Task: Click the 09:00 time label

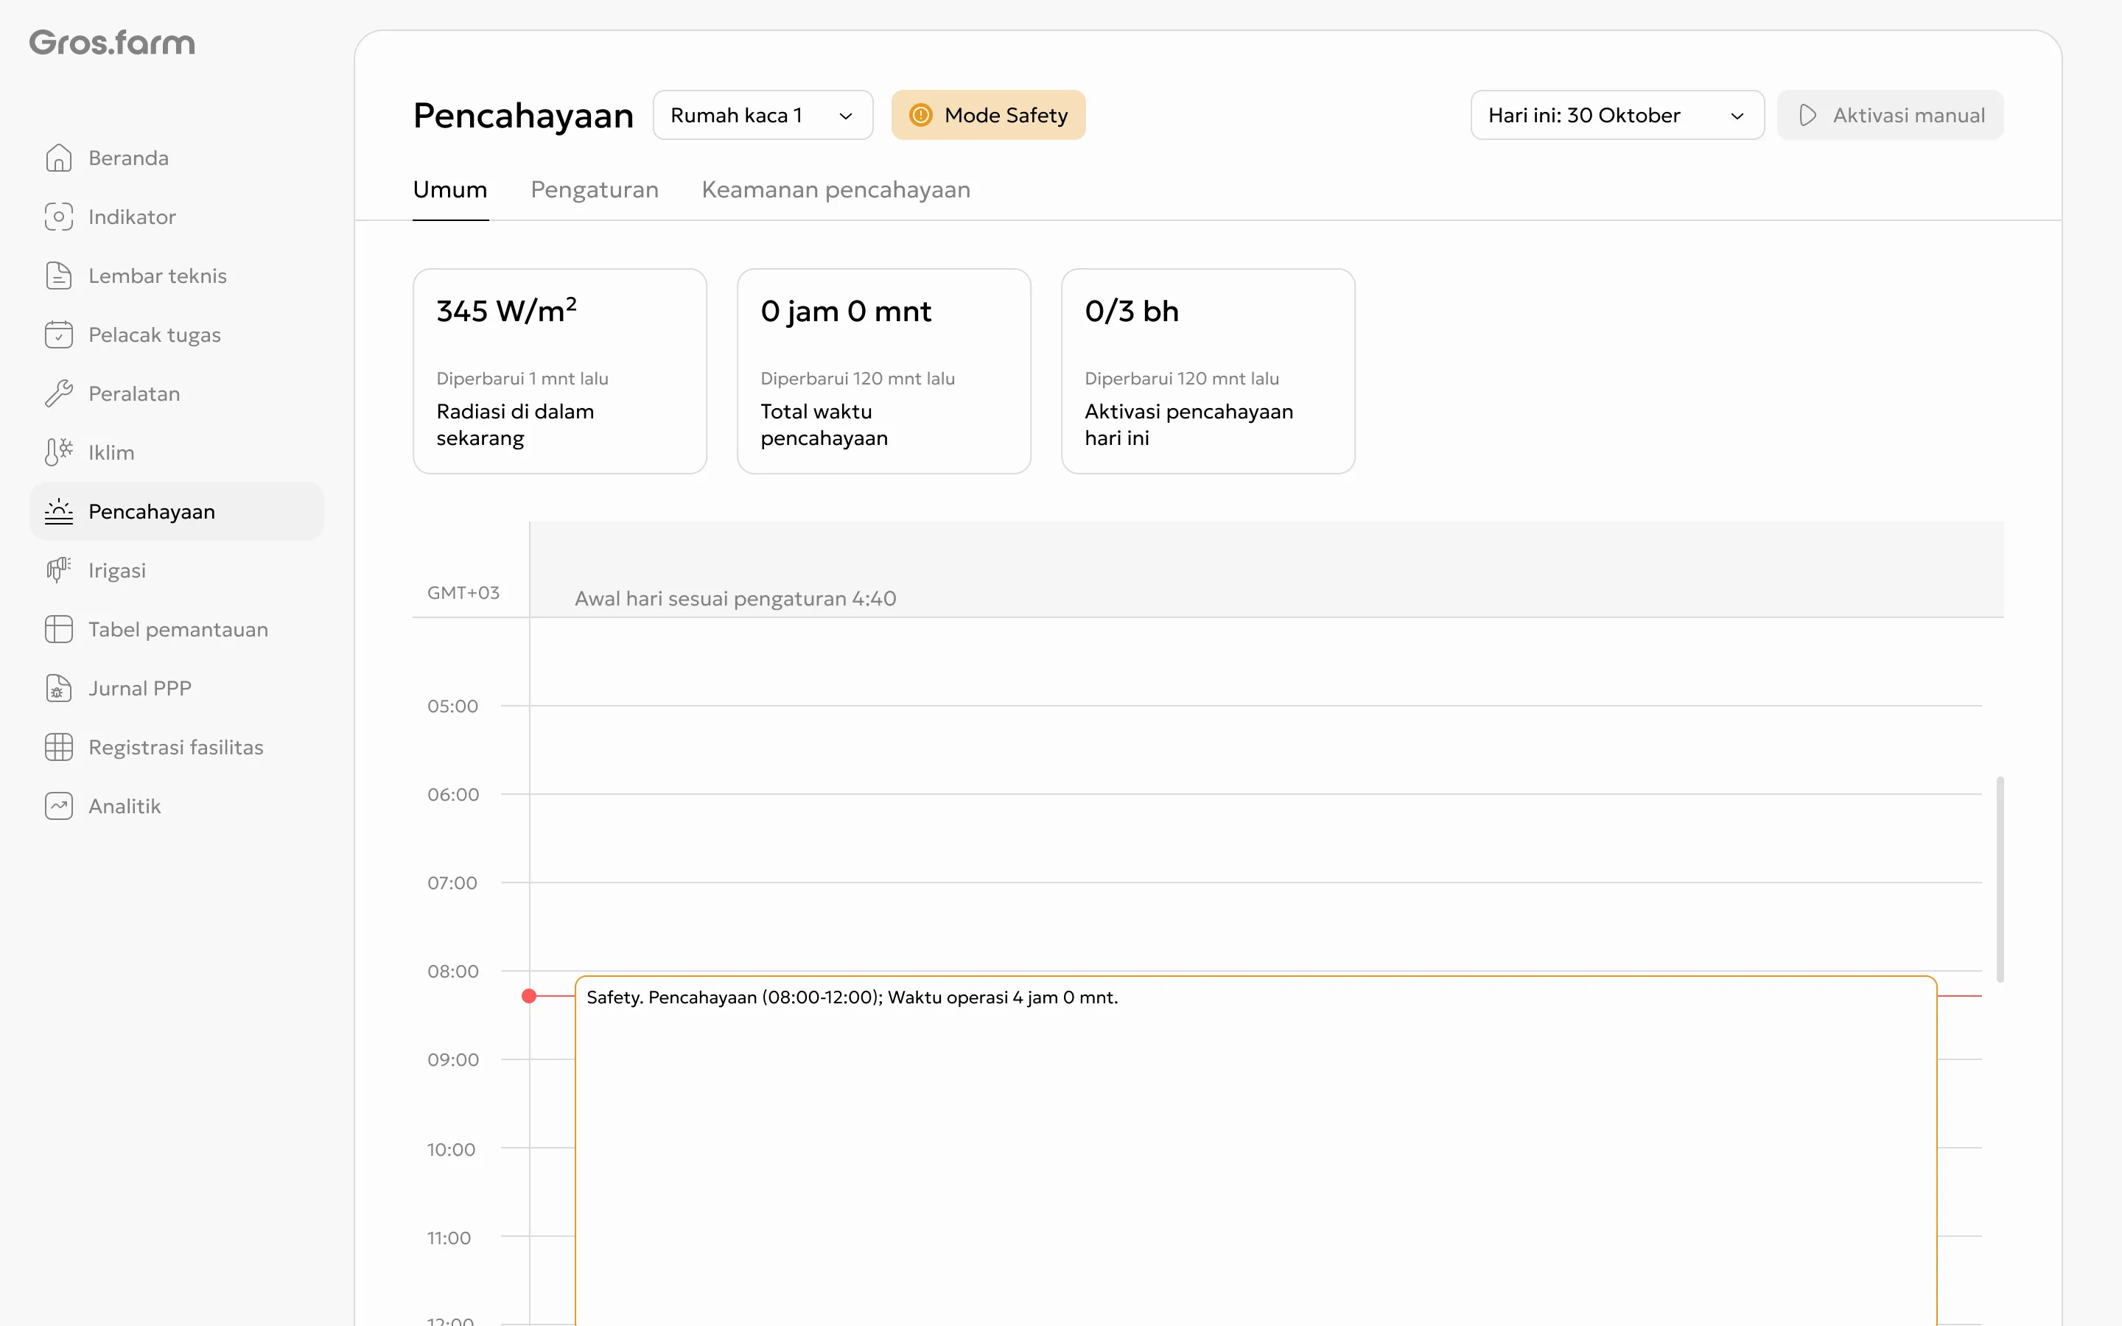Action: pyautogui.click(x=453, y=1059)
